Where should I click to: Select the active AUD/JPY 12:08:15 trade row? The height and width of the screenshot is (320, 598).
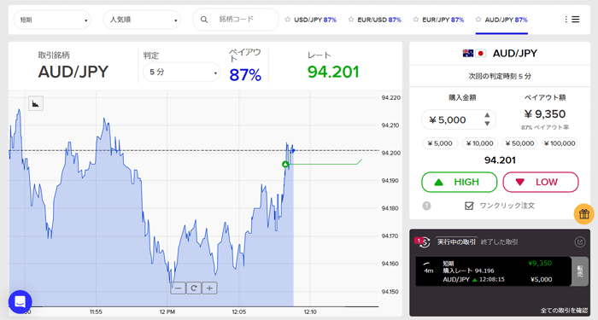point(494,271)
